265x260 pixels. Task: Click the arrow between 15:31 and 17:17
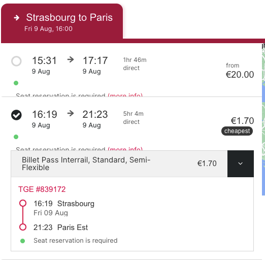pos(71,59)
